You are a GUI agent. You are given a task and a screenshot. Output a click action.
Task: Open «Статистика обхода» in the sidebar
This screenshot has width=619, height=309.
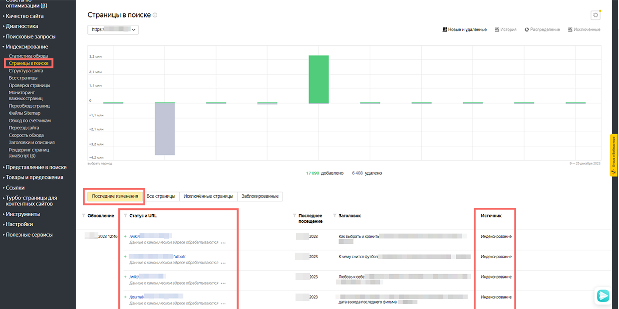pyautogui.click(x=28, y=56)
